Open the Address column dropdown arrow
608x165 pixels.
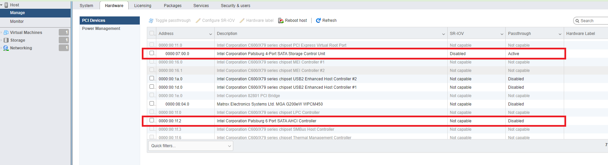click(x=211, y=34)
